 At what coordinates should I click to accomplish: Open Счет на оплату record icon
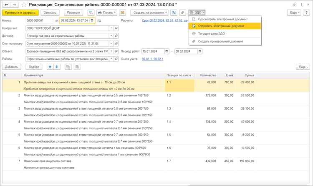[x=116, y=43]
